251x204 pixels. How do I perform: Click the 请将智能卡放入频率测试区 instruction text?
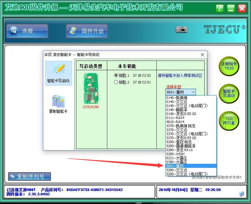point(180,75)
